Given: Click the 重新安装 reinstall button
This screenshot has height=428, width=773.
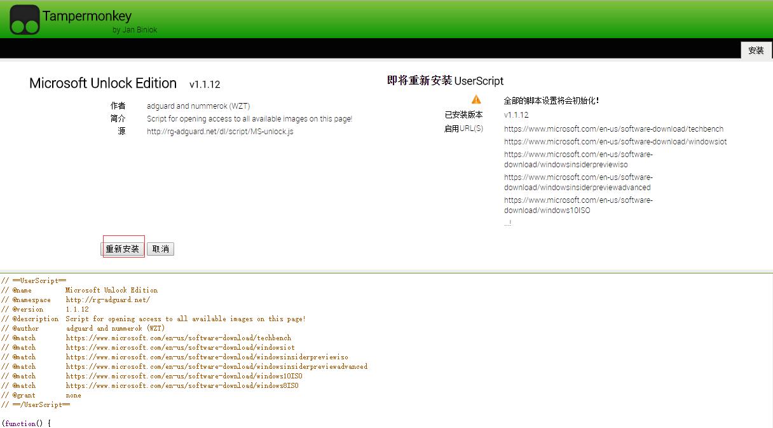Looking at the screenshot, I should (122, 249).
